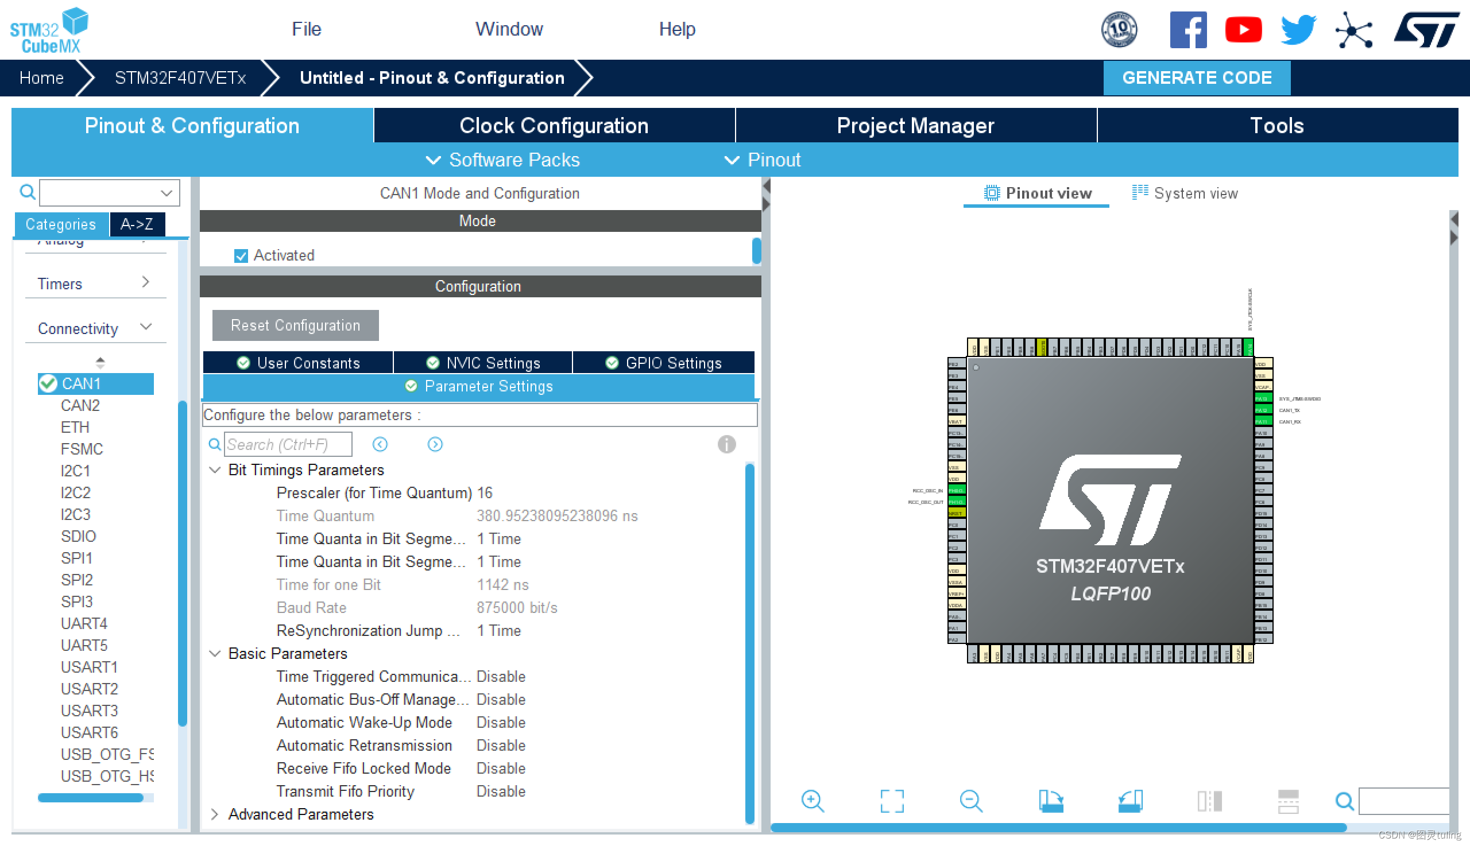The image size is (1470, 846).
Task: Select CAN2 in connectivity list
Action: click(80, 406)
